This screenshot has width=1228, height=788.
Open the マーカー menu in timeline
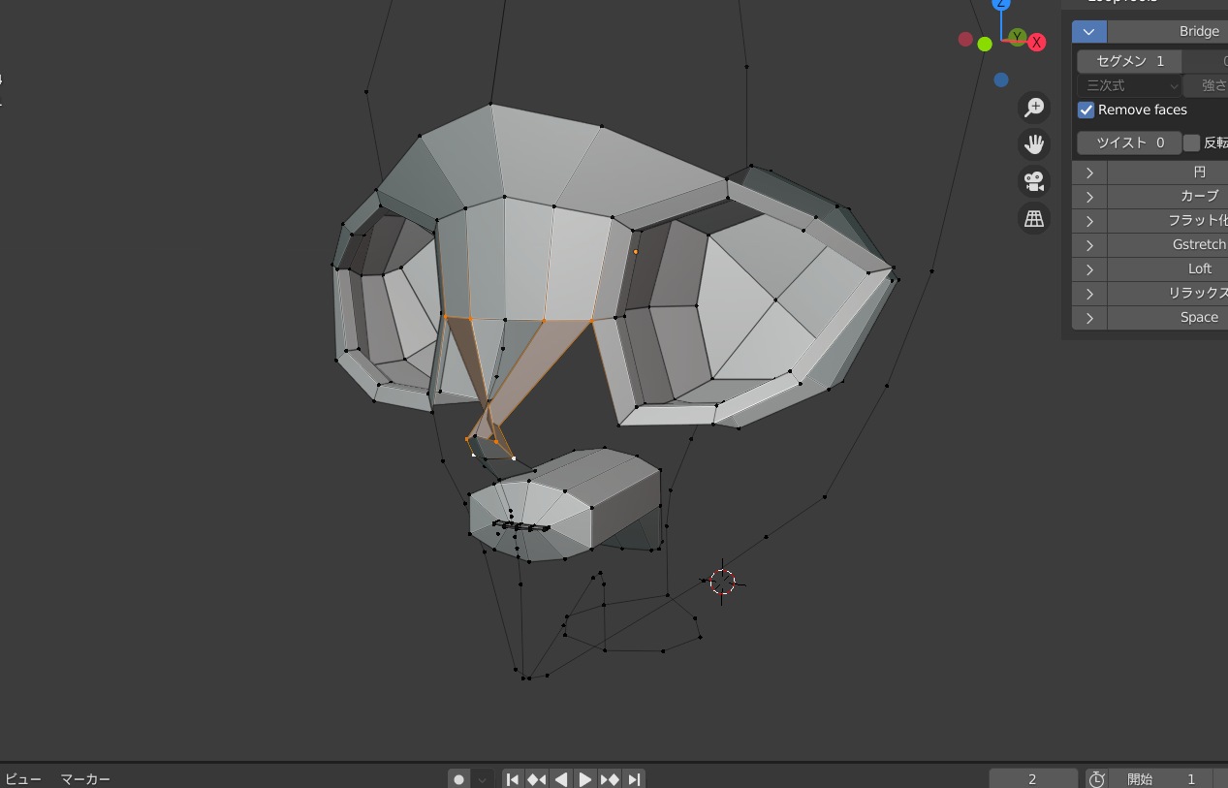pos(85,779)
